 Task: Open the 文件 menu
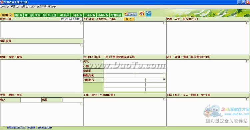(x=5, y=7)
